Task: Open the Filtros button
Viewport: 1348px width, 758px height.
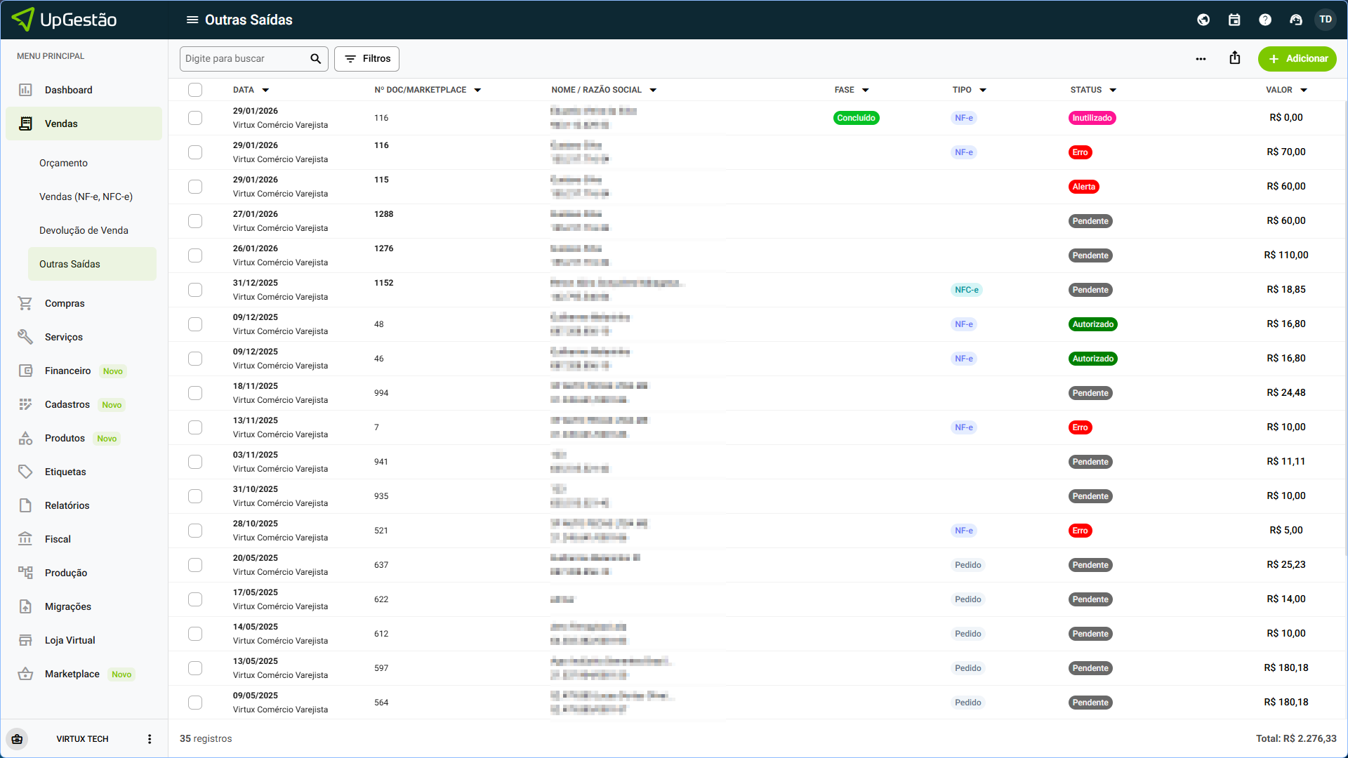Action: (x=366, y=59)
